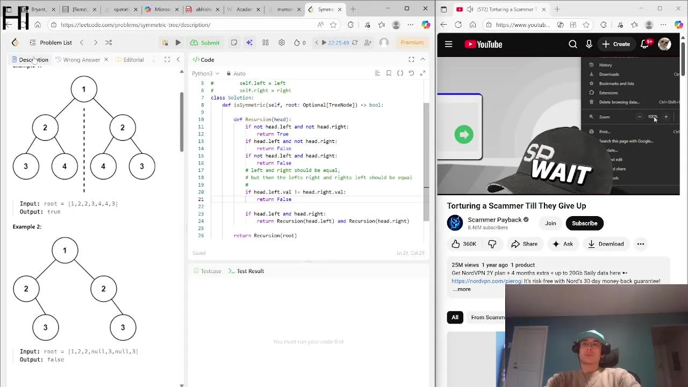The image size is (688, 387).
Task: Click the Ask button under video
Action: [x=563, y=244]
